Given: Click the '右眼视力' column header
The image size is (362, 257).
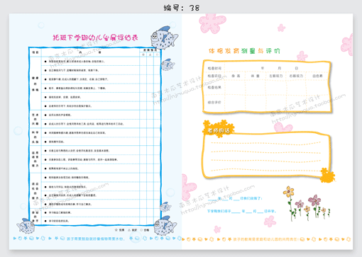Looking at the screenshot, I should pyautogui.click(x=296, y=76).
